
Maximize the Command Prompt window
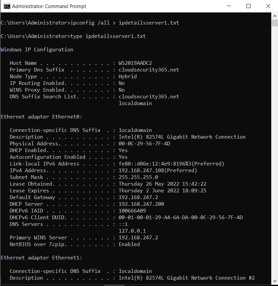click(248, 6)
